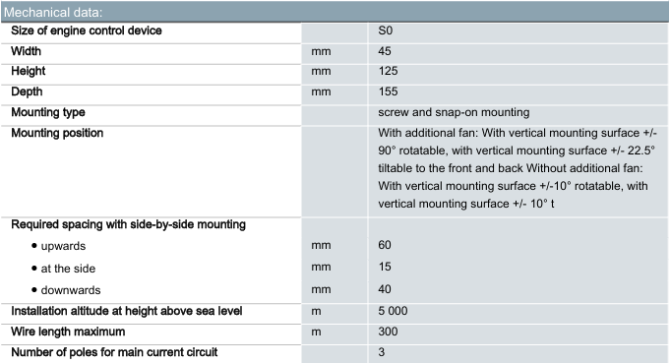Click the Depth value 155
The image size is (670, 363).
click(388, 91)
